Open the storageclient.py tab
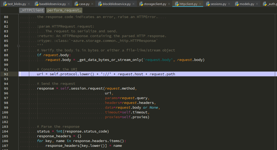Screen dimensions: 277x150 point(155,4)
